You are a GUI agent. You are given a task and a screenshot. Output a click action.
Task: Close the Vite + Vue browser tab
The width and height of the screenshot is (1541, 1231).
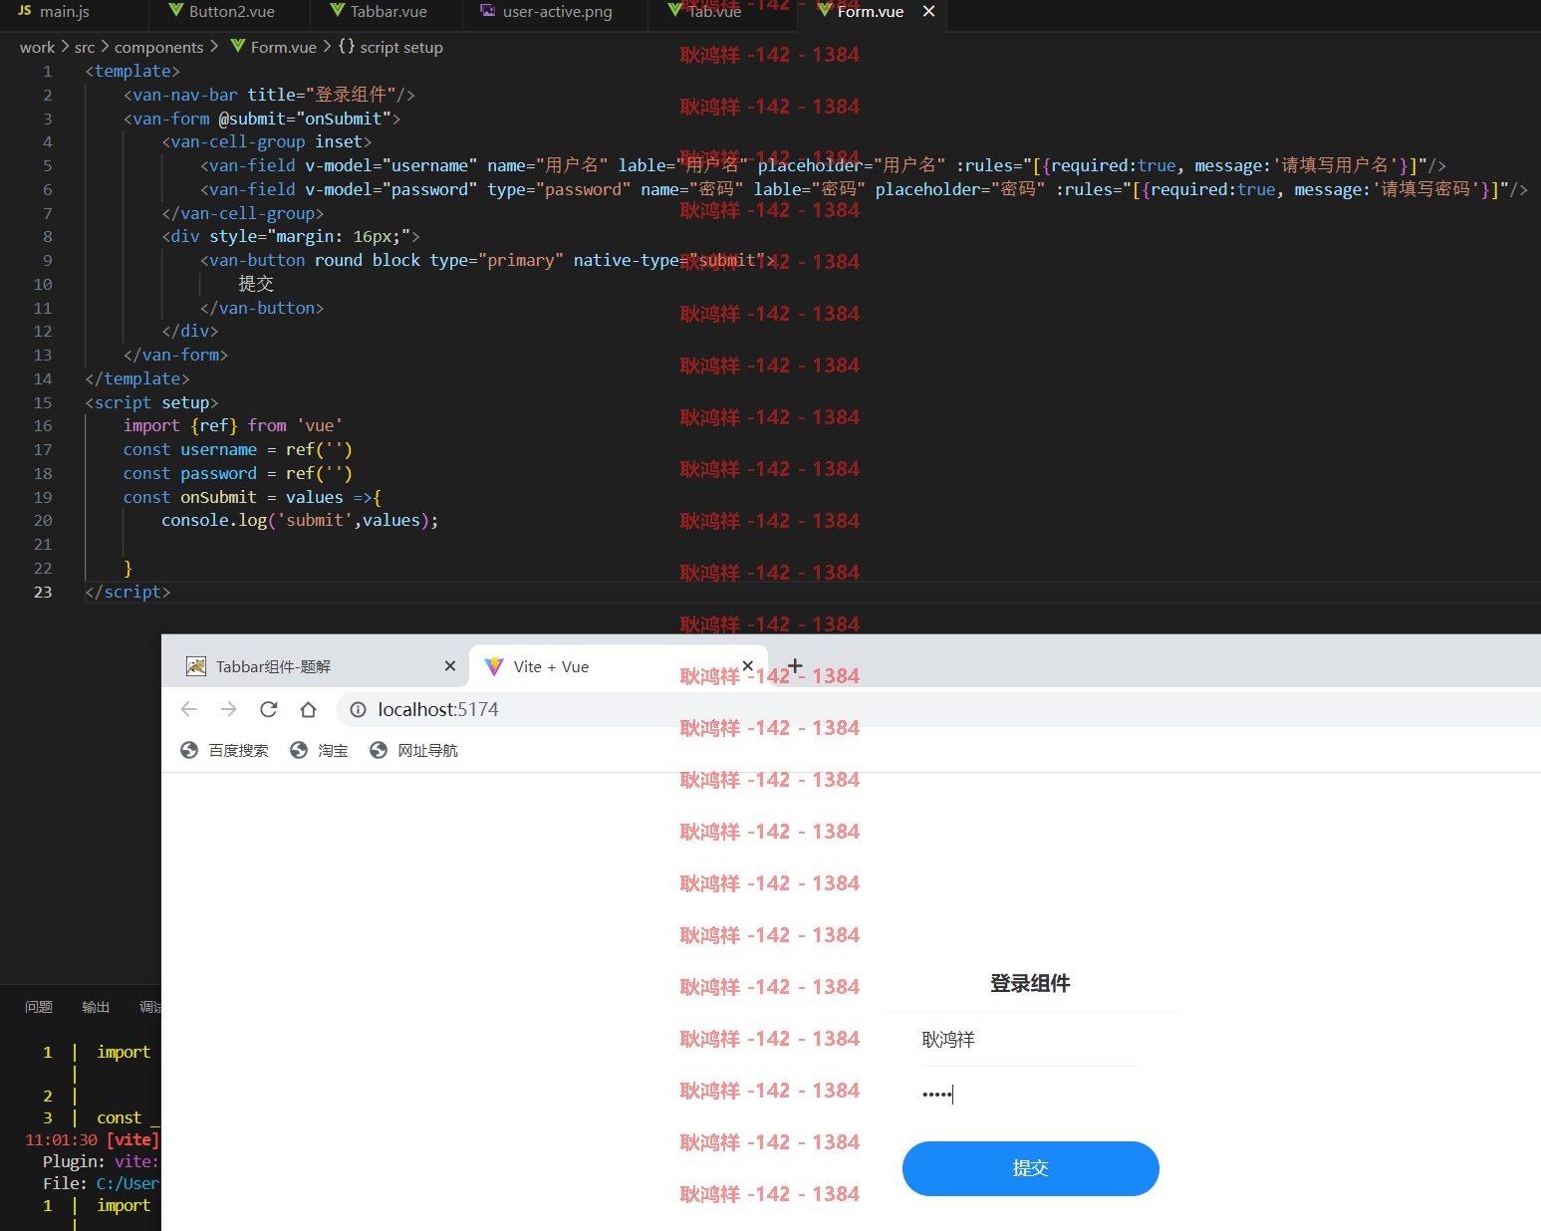pyautogui.click(x=748, y=666)
